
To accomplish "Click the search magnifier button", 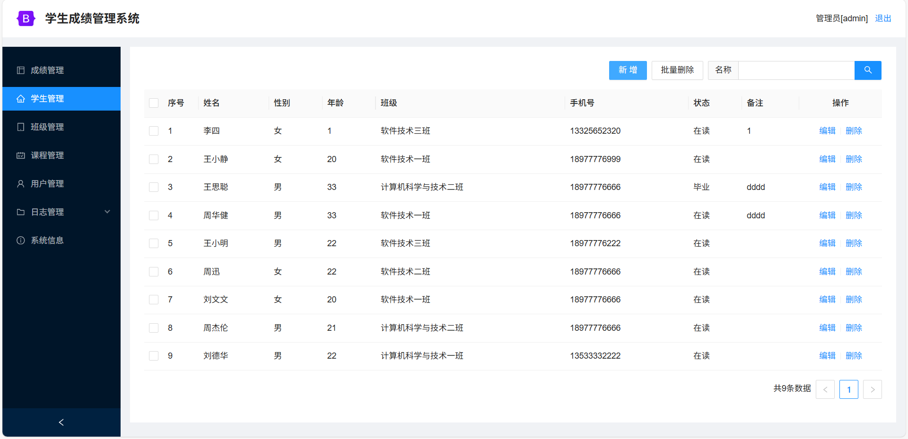I will click(868, 70).
